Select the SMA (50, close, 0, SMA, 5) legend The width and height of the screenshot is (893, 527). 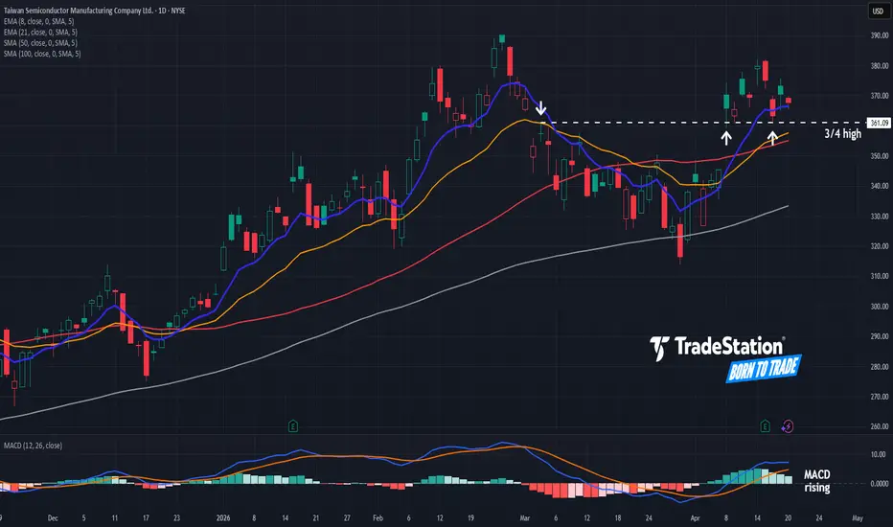coord(40,43)
